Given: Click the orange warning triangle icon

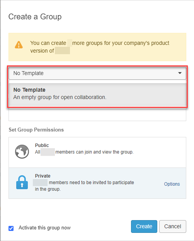Looking at the screenshot, I should point(19,45).
